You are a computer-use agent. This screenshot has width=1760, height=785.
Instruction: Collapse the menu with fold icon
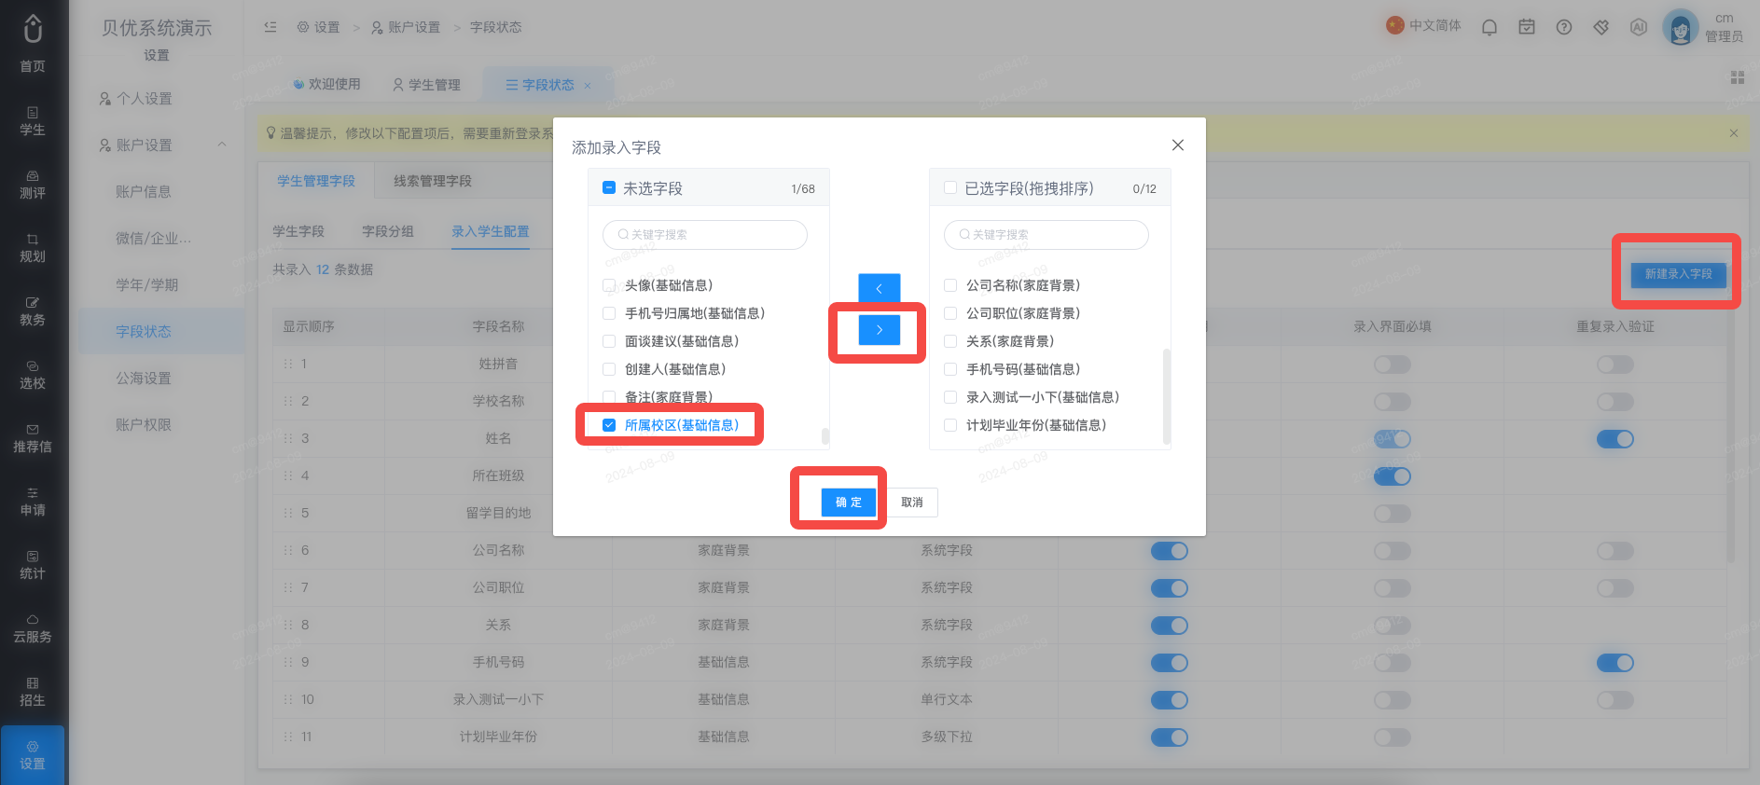pos(270,27)
